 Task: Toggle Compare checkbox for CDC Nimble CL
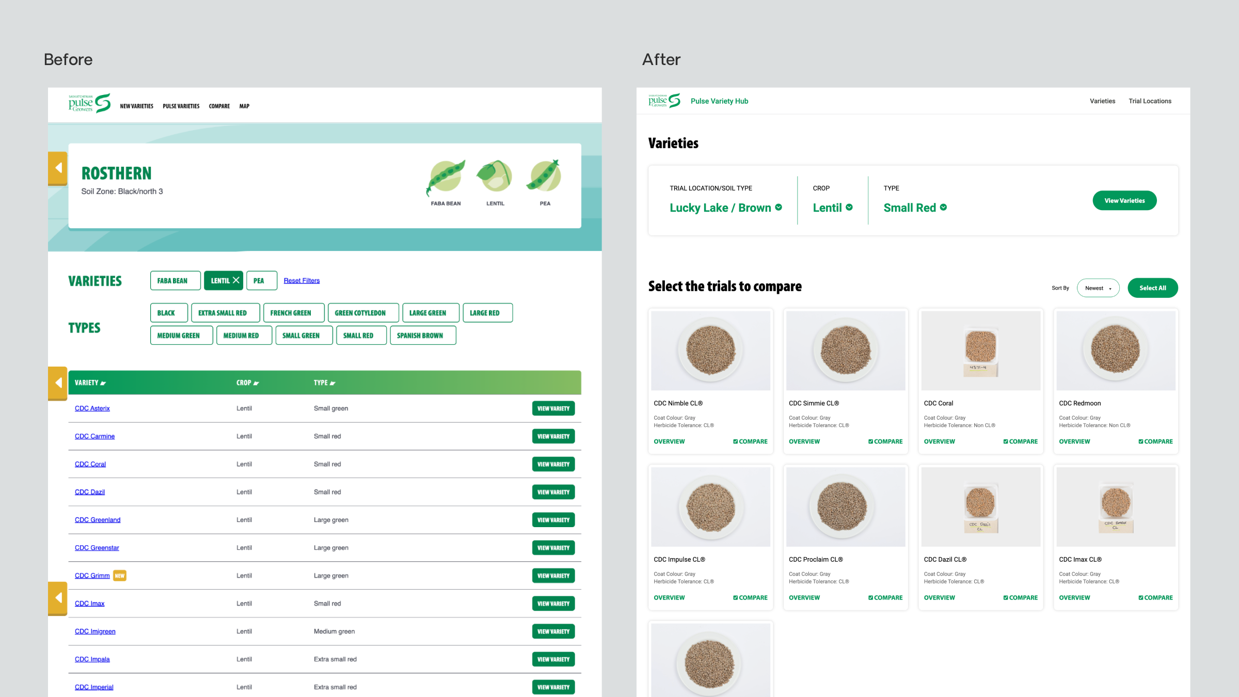coord(736,441)
